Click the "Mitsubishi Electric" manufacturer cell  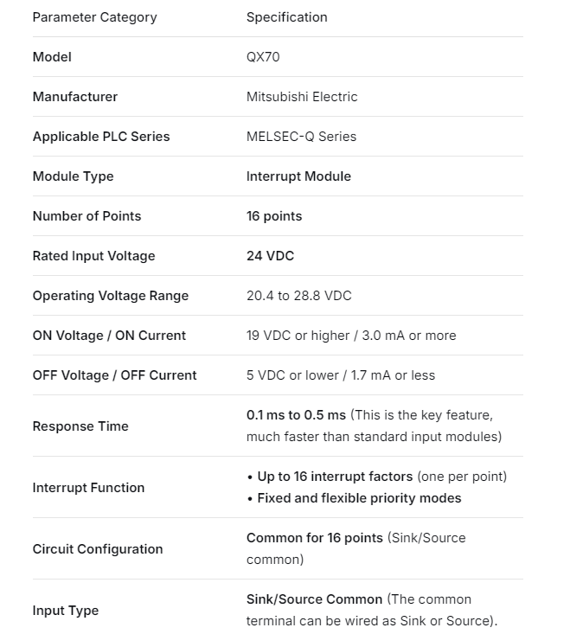tap(302, 97)
